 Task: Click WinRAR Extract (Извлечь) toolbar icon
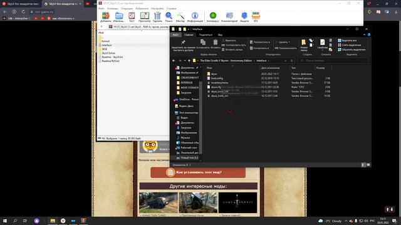[119, 16]
